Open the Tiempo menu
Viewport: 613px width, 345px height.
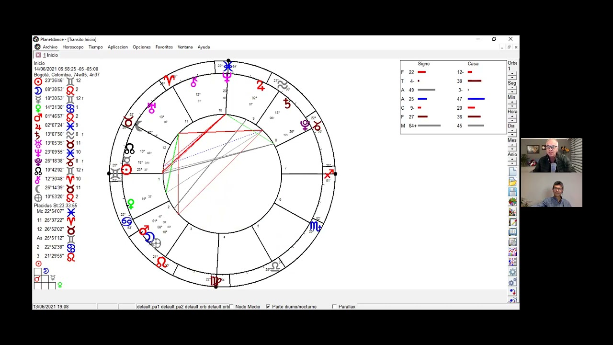tap(95, 47)
